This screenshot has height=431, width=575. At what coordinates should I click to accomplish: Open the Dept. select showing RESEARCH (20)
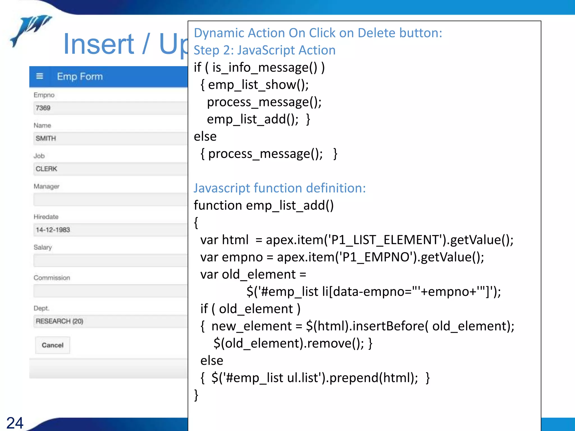click(x=110, y=321)
